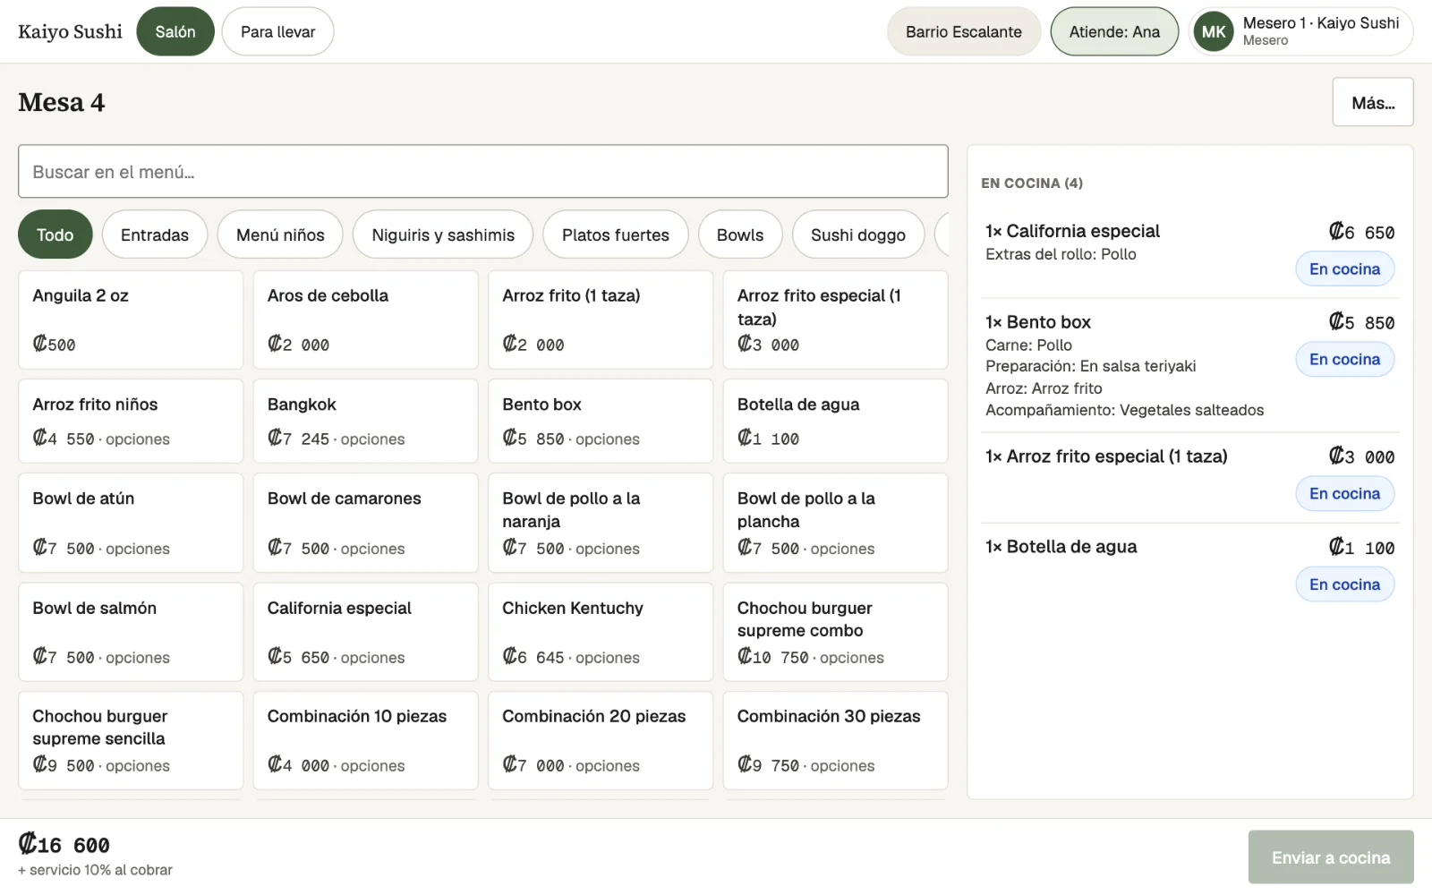Select the Bowls category tab
Image resolution: width=1432 pixels, height=895 pixels.
point(740,234)
